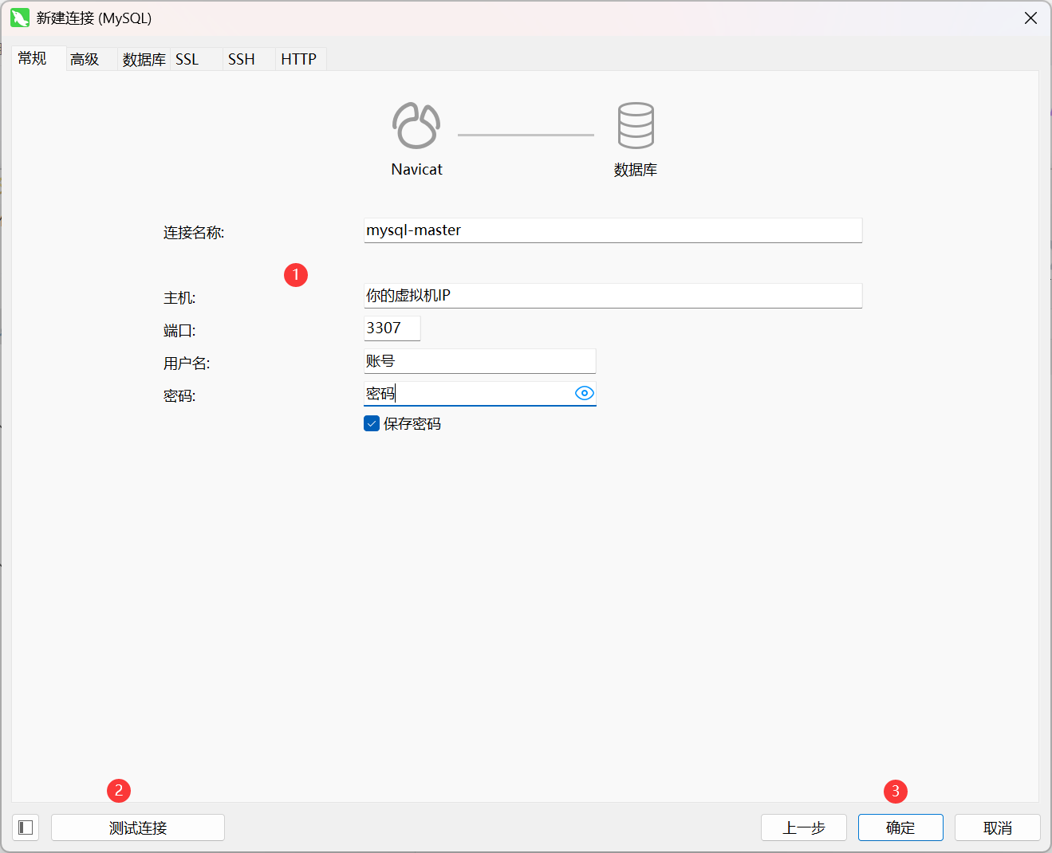The width and height of the screenshot is (1052, 853).
Task: Click the panel toggle icon at bottom left
Action: (x=25, y=827)
